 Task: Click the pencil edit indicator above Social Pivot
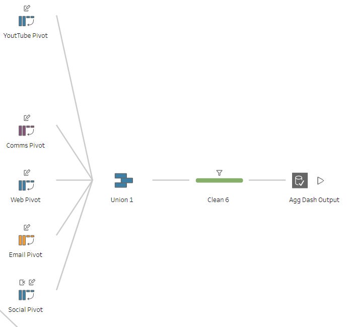(32, 282)
